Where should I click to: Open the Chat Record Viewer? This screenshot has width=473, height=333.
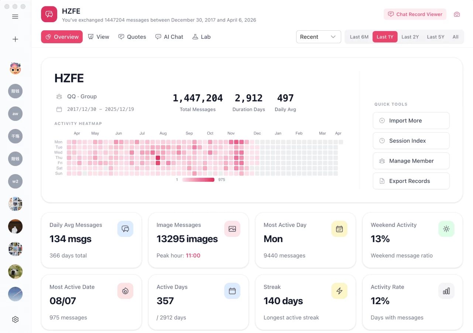click(x=415, y=14)
